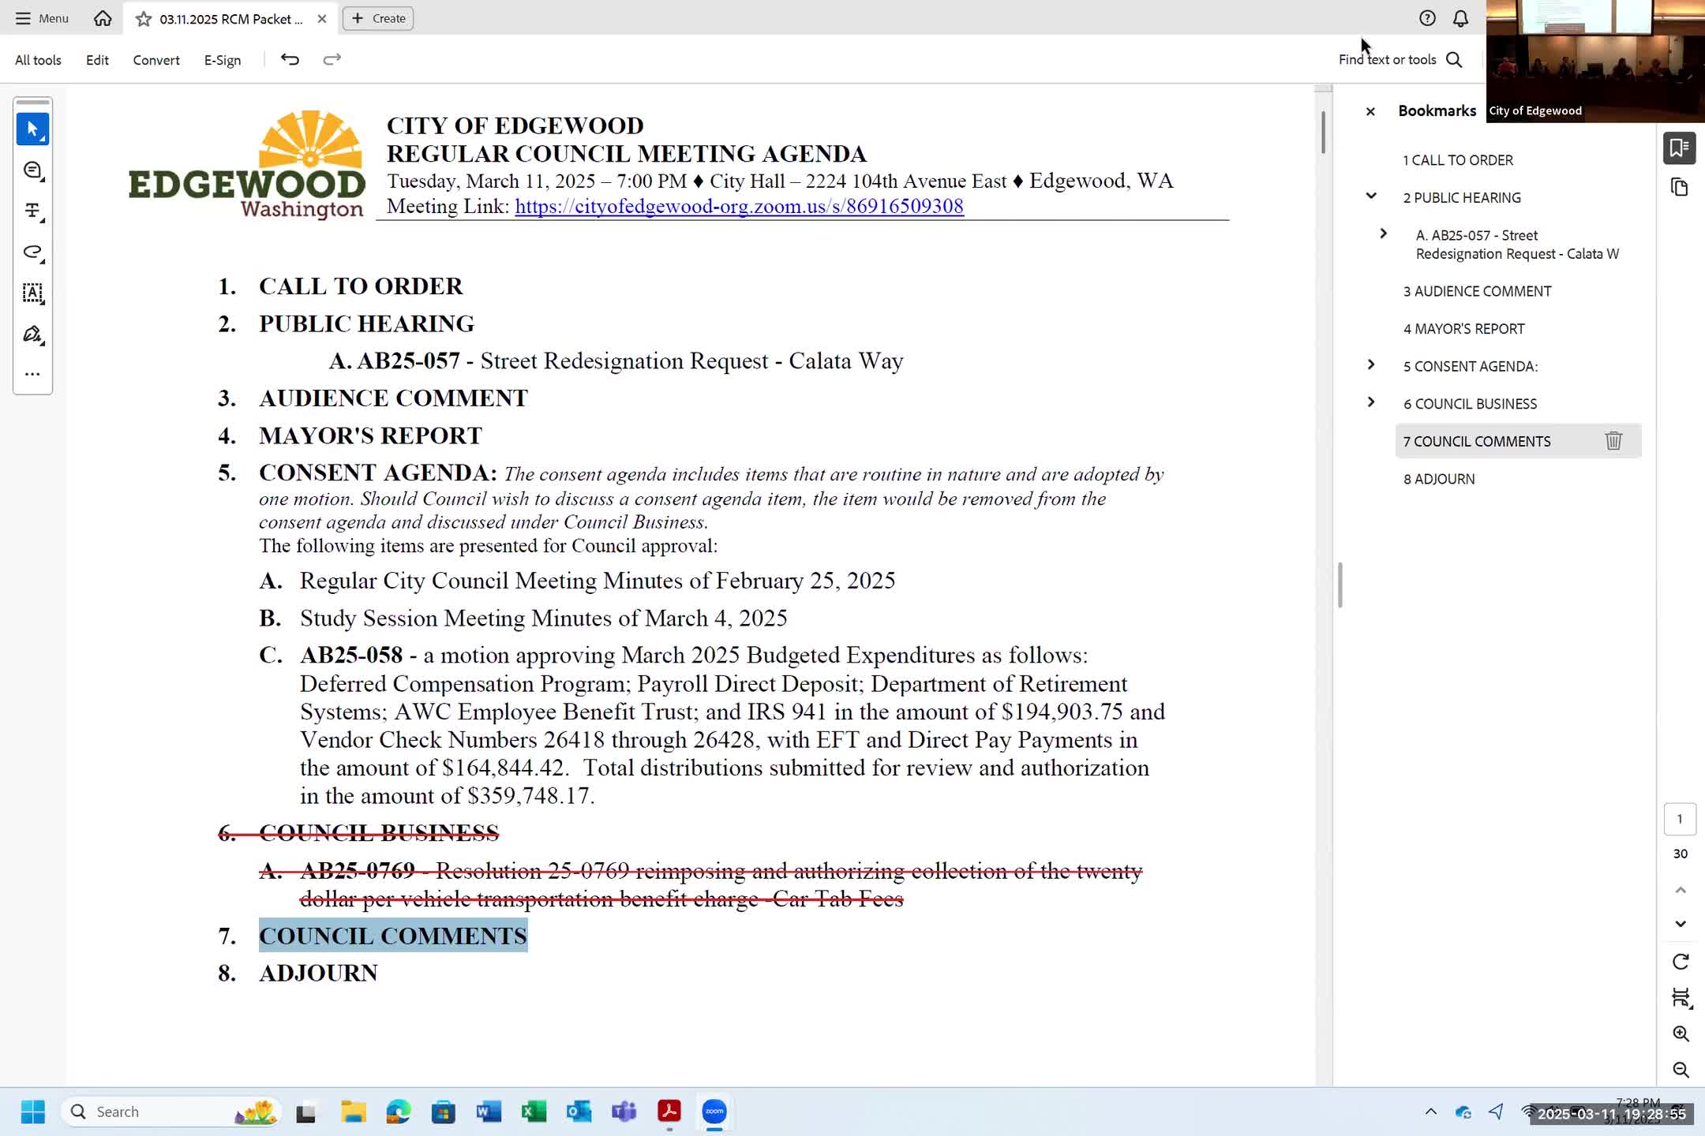This screenshot has height=1136, width=1705.
Task: Open Adobe Acrobat from the taskbar
Action: pos(669,1112)
